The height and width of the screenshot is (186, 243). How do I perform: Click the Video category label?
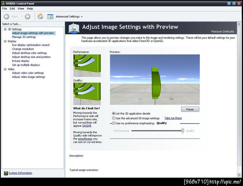point(11,69)
